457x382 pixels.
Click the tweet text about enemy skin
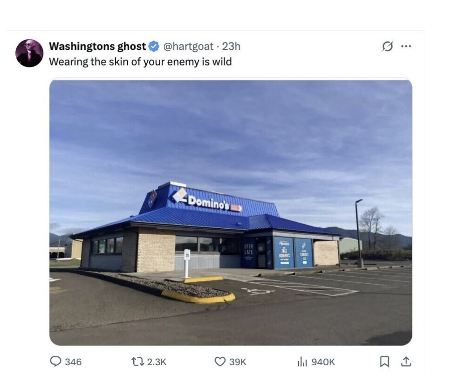point(140,62)
